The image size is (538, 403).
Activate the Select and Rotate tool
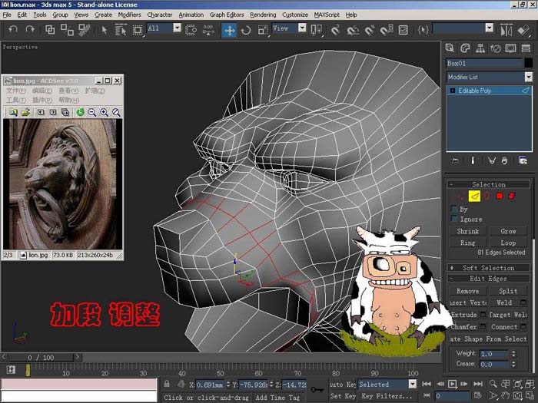pyautogui.click(x=246, y=30)
